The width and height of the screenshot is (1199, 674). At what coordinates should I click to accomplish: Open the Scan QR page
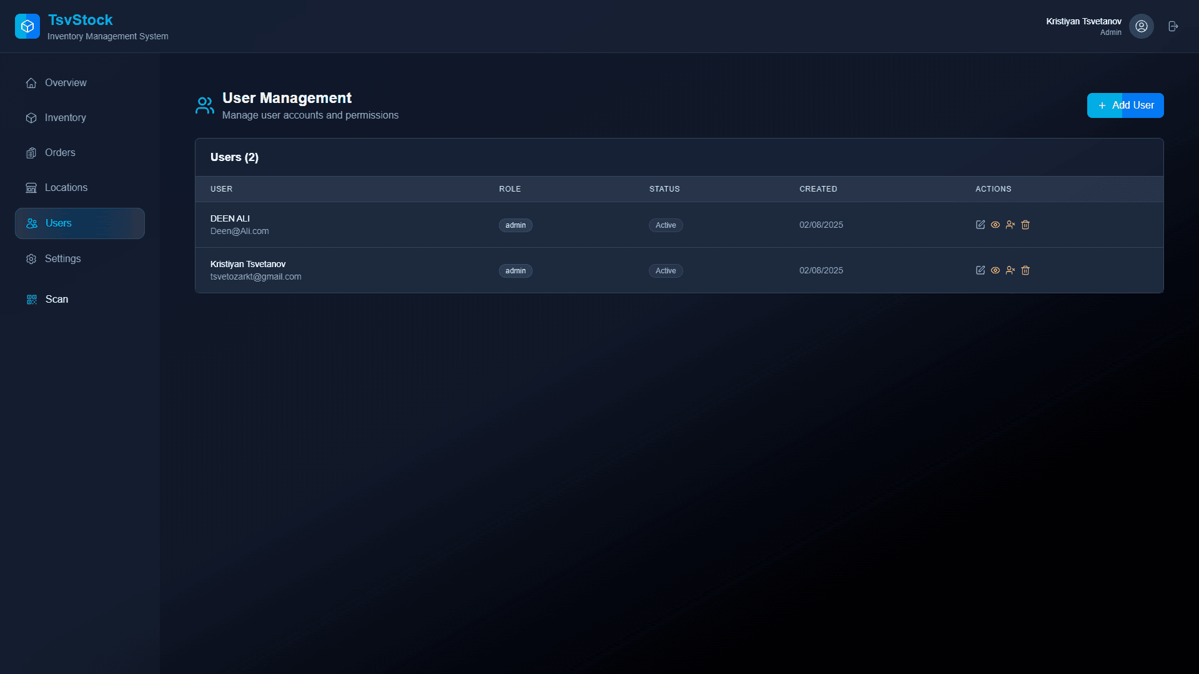tap(56, 300)
